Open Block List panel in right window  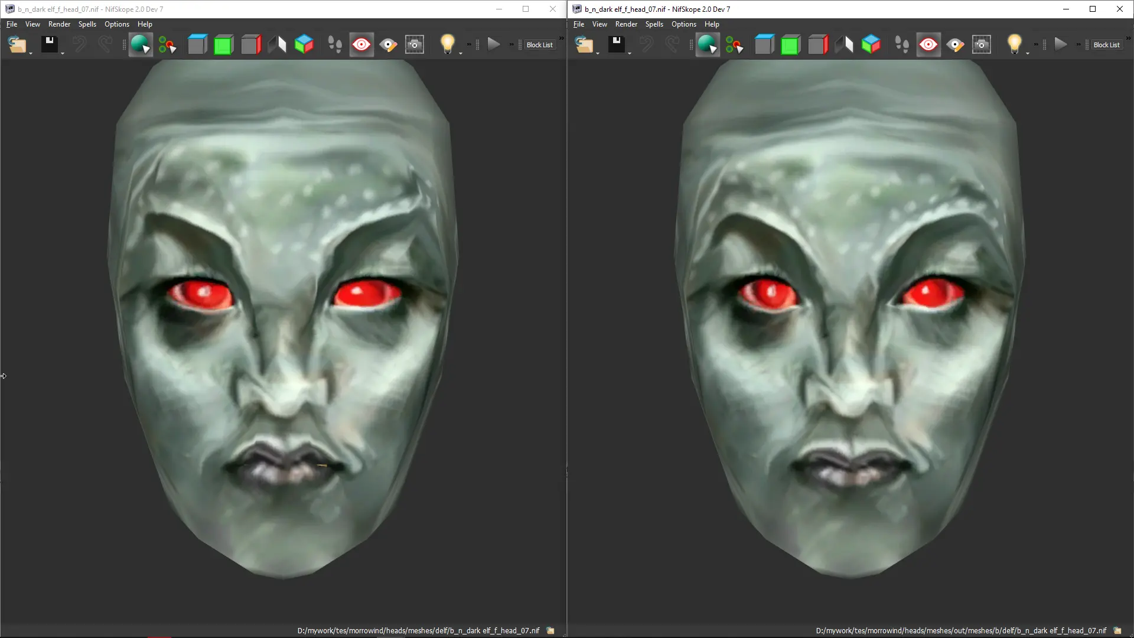pyautogui.click(x=1106, y=45)
